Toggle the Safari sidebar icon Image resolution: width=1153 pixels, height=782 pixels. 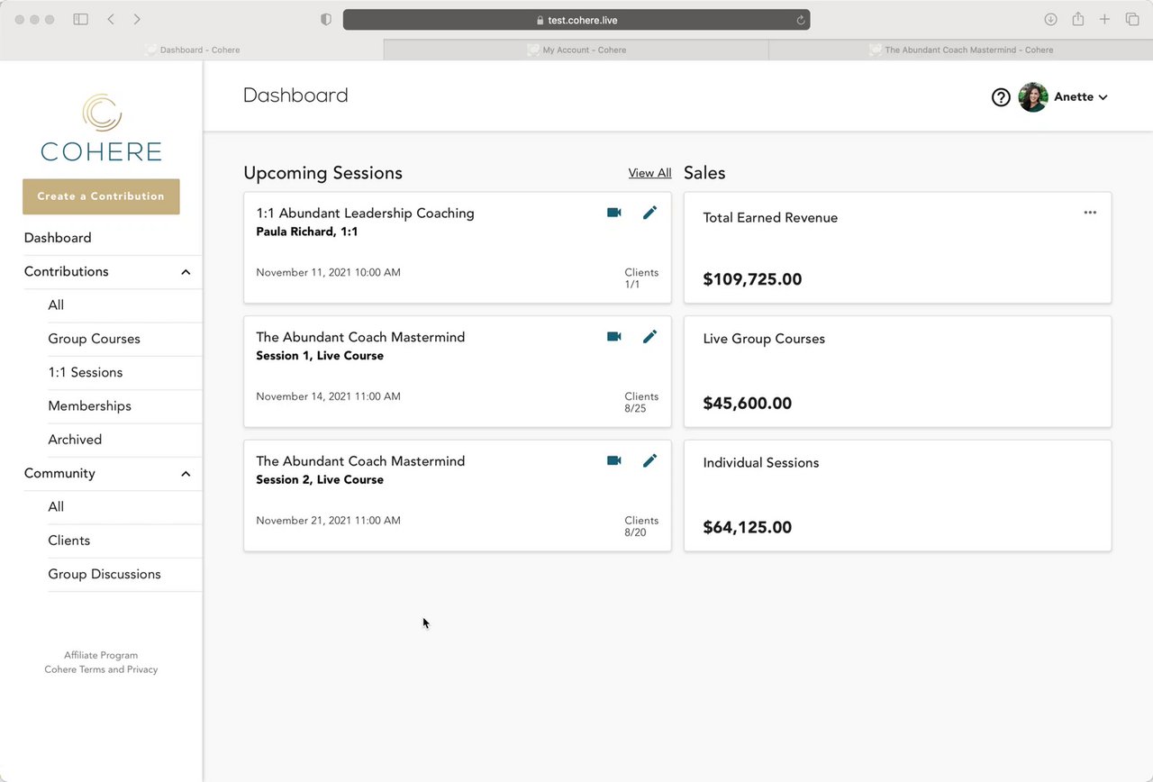pyautogui.click(x=81, y=19)
